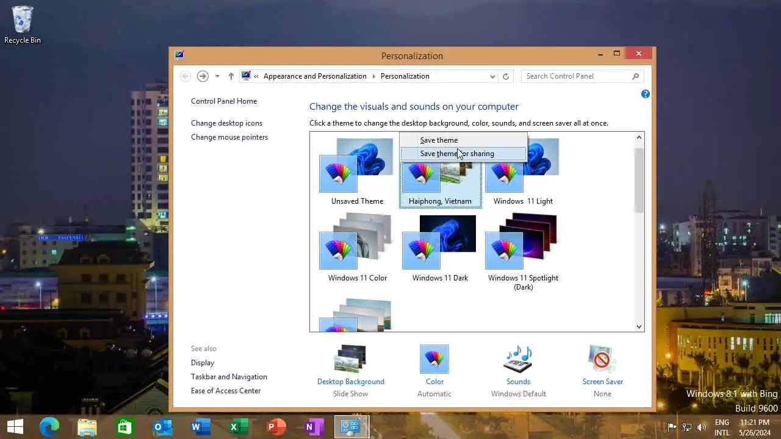Select the Windows 11 Light theme
The image size is (781, 439).
[x=523, y=172]
